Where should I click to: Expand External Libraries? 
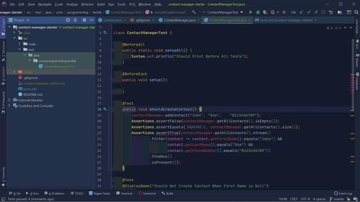click(10, 100)
